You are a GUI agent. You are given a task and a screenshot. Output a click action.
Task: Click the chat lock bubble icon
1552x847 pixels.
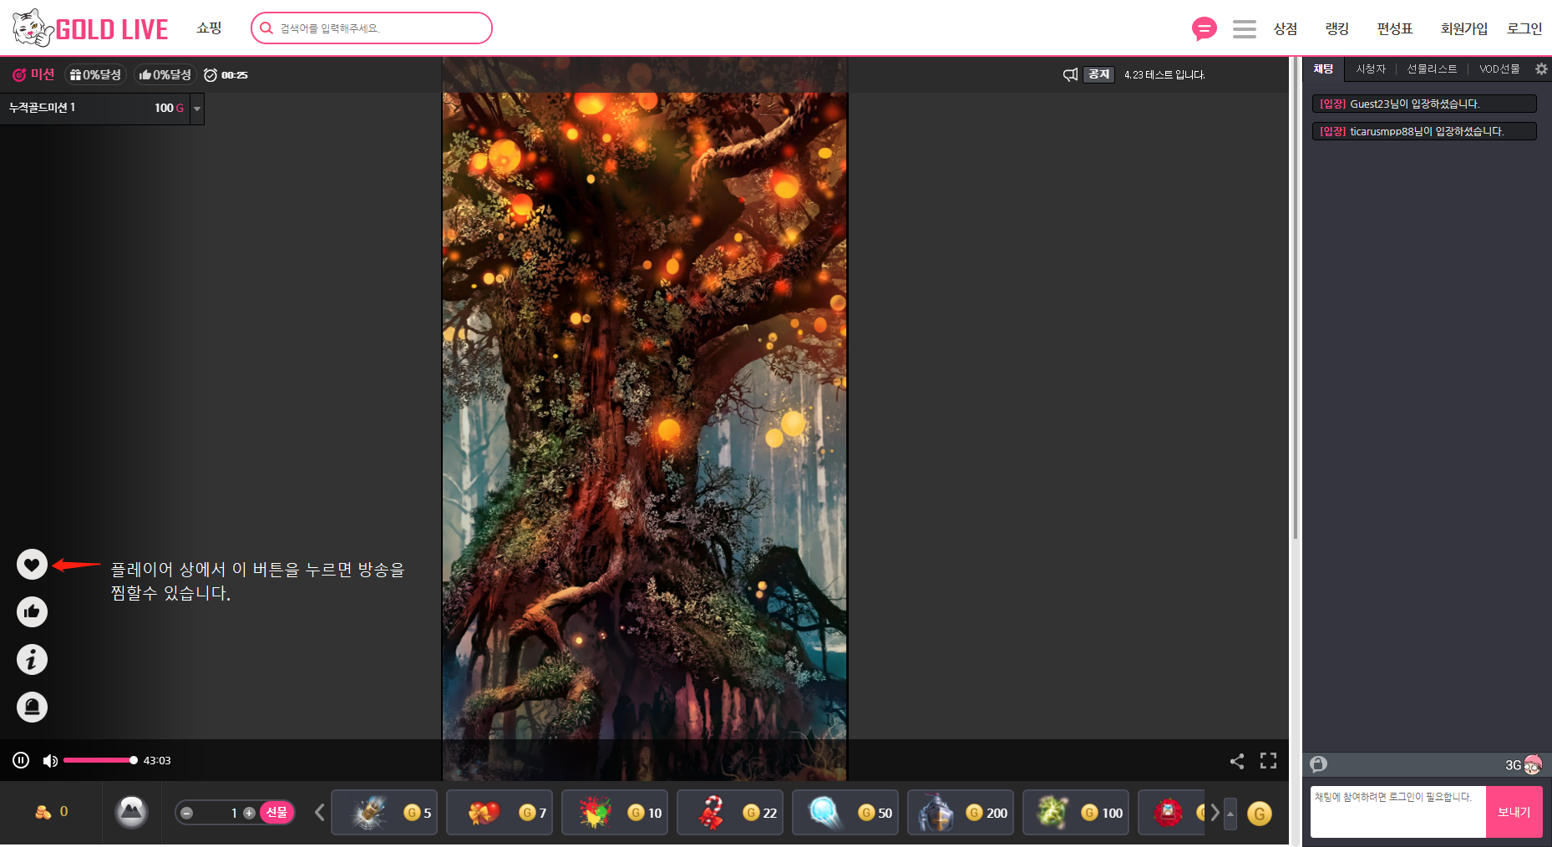1319,764
